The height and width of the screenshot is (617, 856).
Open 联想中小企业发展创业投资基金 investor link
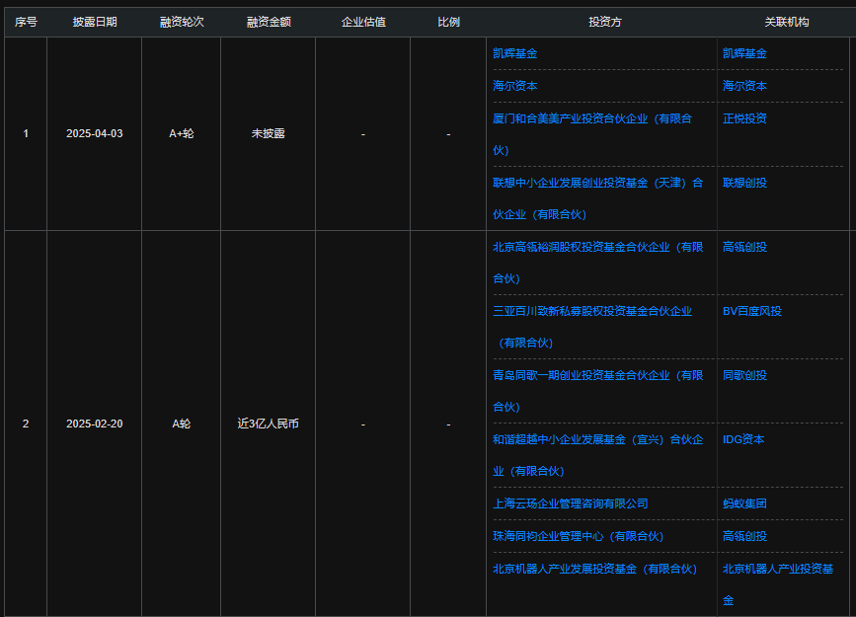tap(597, 198)
